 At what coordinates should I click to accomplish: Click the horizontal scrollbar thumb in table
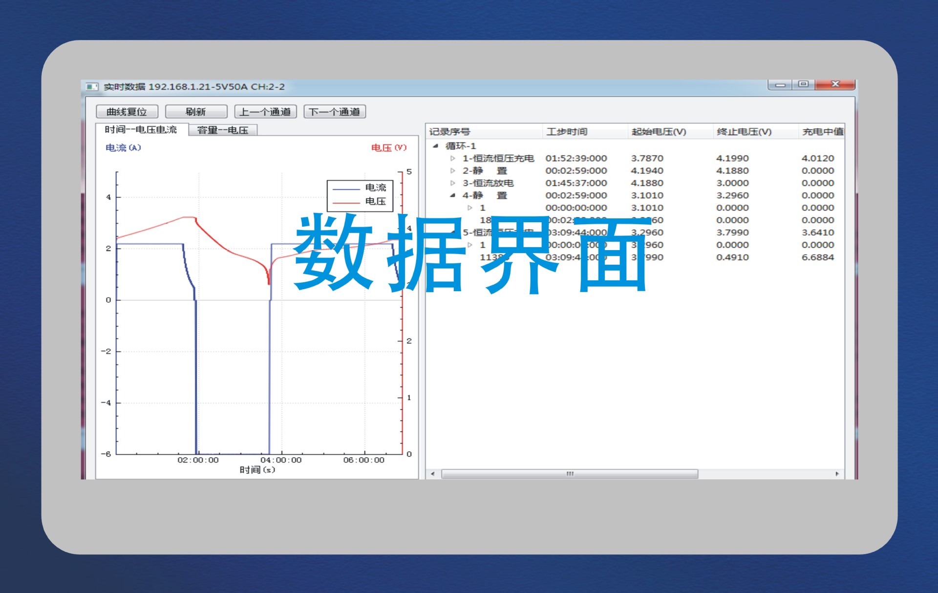[569, 474]
